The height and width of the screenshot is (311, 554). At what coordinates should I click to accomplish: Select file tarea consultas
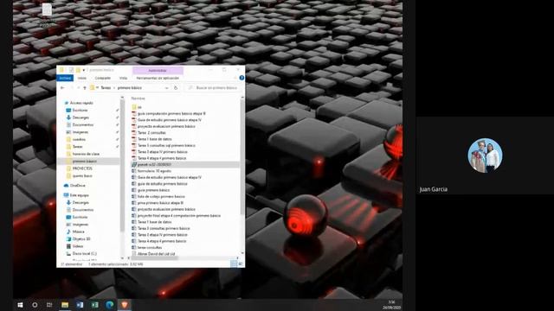pos(150,248)
